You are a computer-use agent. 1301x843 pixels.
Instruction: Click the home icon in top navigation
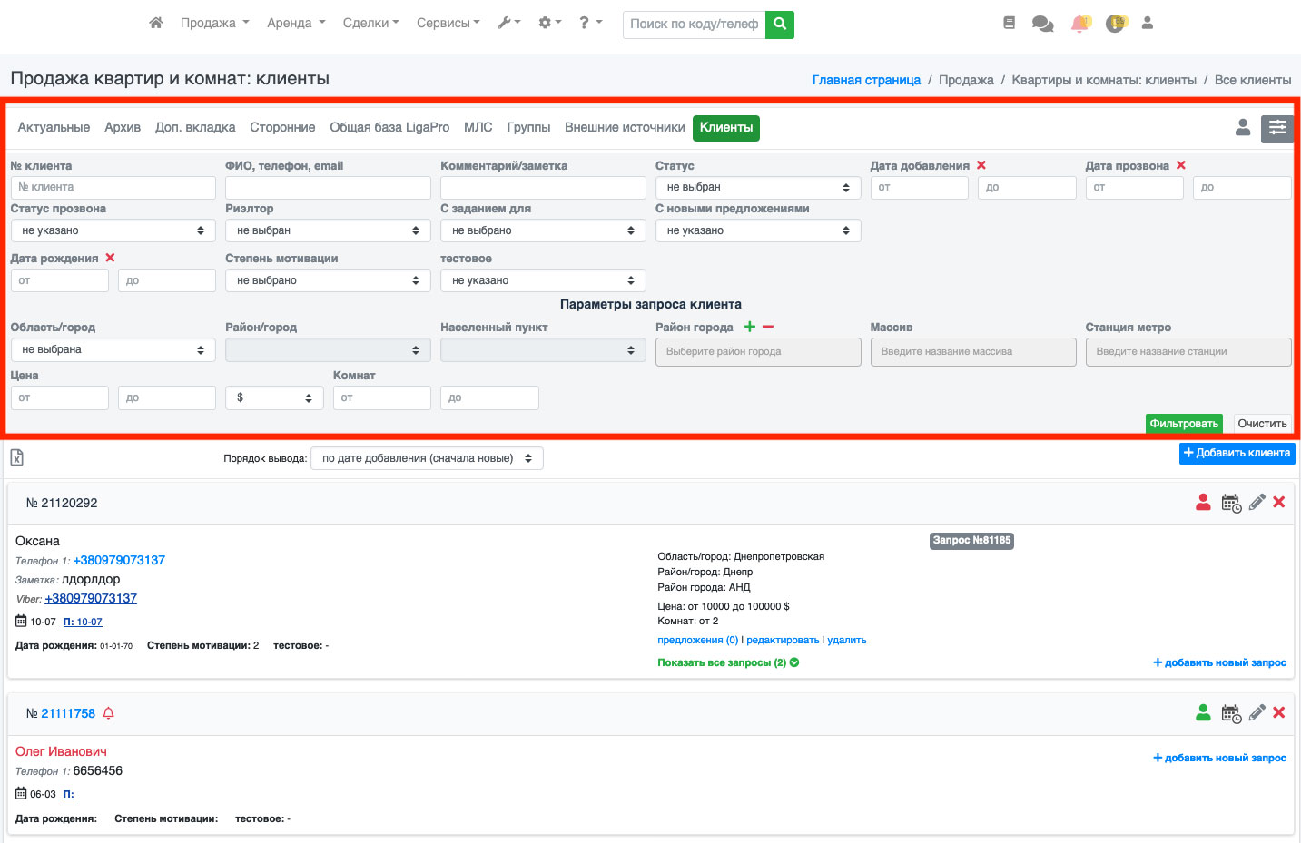[156, 23]
